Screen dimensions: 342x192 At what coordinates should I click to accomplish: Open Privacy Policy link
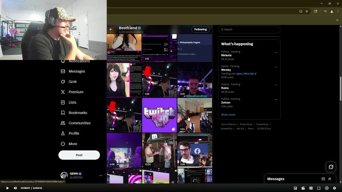246,124
